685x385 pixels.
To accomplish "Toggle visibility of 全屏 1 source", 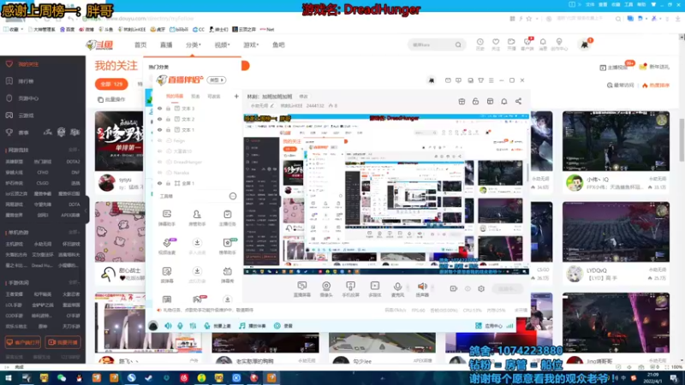I will 160,183.
